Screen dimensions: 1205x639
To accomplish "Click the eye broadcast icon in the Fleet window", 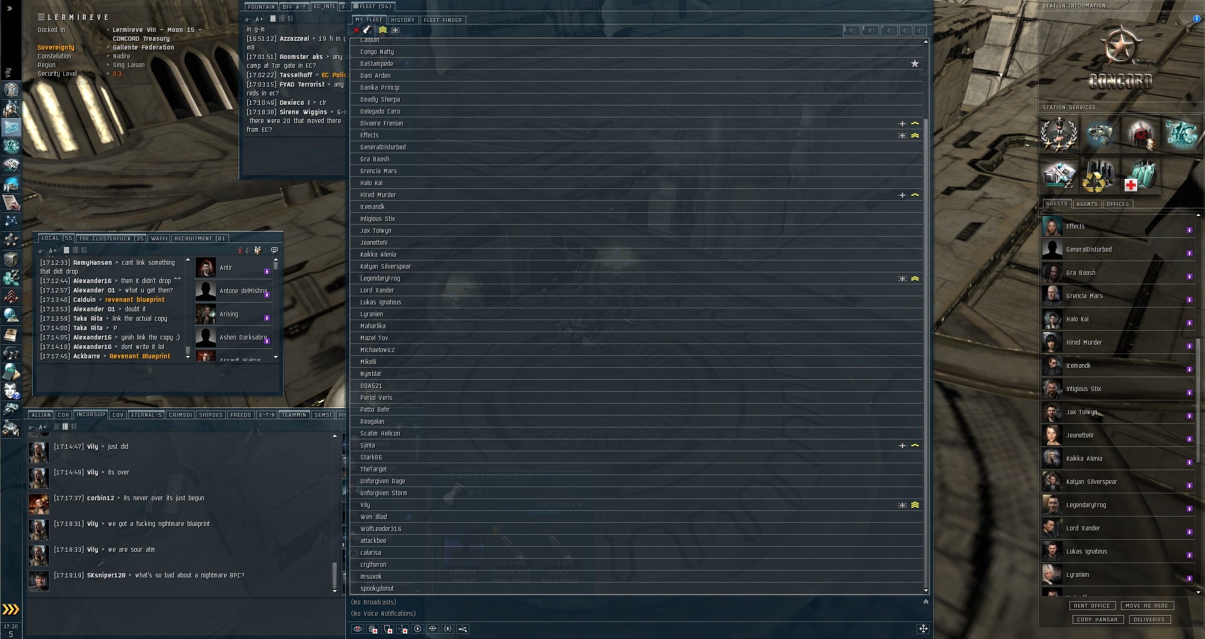I will (358, 629).
